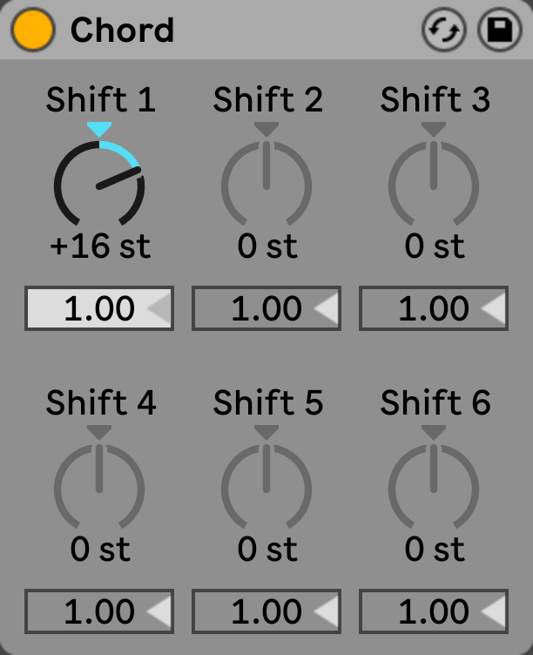Click the Shift 1 label

pyautogui.click(x=101, y=100)
